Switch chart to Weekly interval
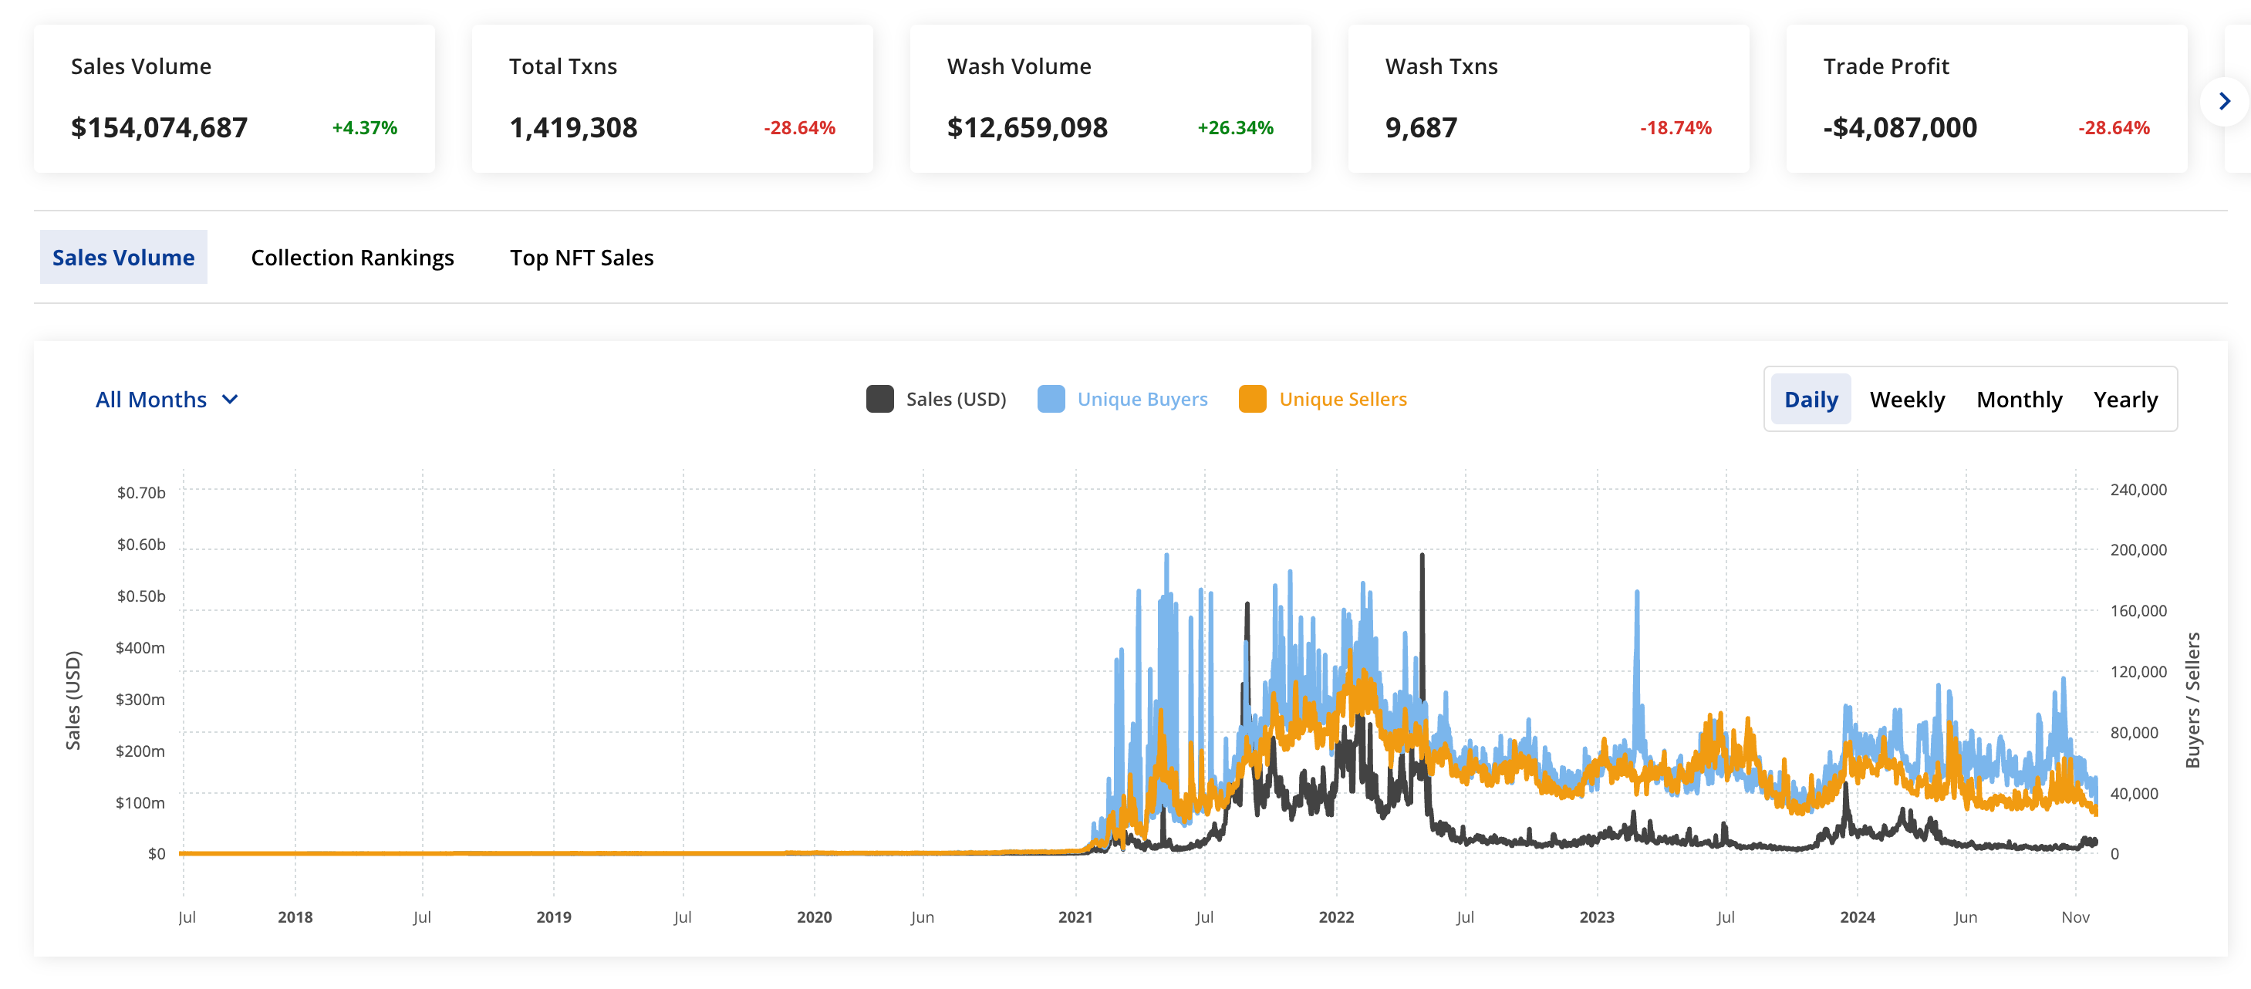The width and height of the screenshot is (2251, 989). pos(1907,400)
